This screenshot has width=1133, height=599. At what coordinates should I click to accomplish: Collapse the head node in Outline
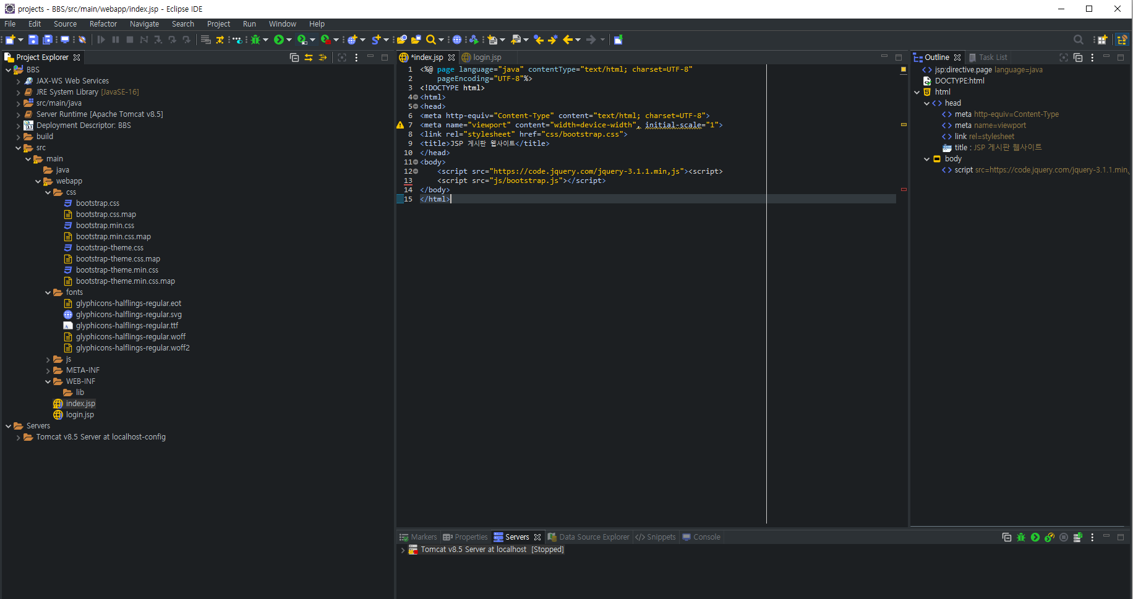click(x=926, y=103)
